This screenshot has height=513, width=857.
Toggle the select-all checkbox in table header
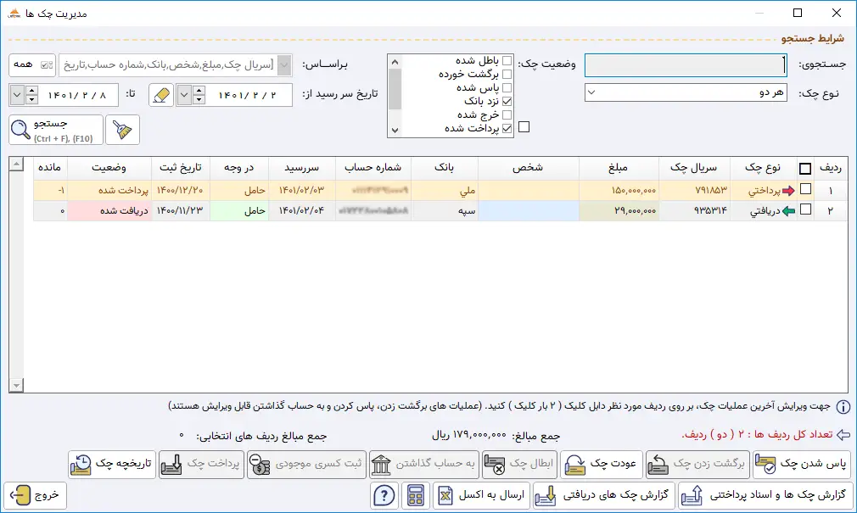pyautogui.click(x=805, y=168)
